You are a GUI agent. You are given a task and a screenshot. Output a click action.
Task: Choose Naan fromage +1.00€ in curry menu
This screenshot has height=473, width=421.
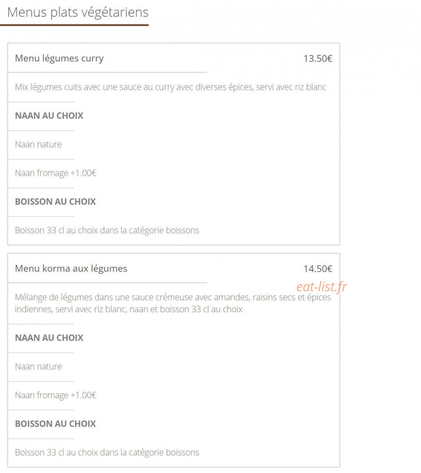point(55,173)
